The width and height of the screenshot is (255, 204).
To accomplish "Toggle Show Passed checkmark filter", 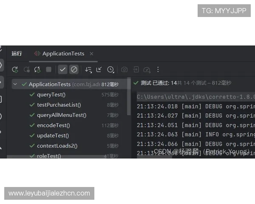I will click(62, 70).
